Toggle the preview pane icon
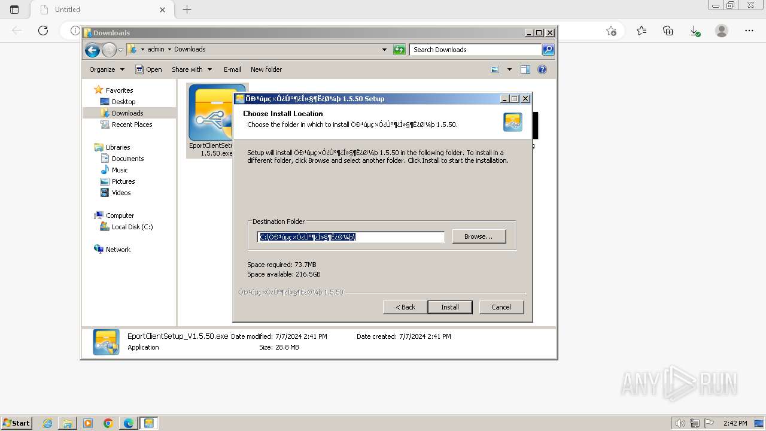The image size is (766, 431). click(x=525, y=69)
